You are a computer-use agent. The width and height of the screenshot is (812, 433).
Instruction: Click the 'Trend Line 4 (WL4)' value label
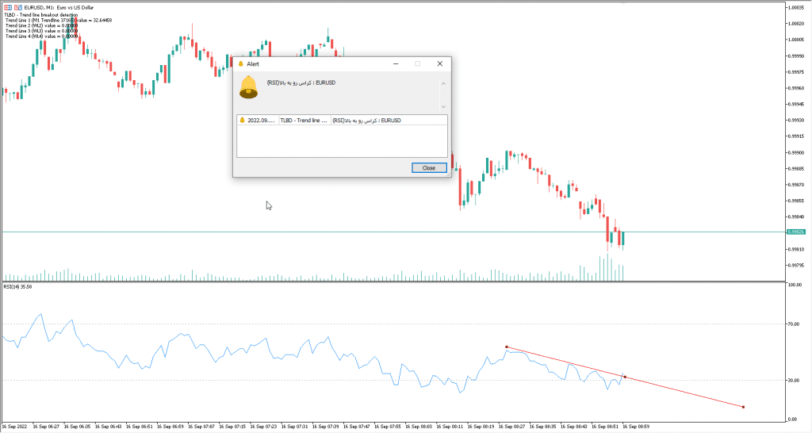click(42, 36)
